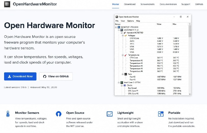Image resolution: width=207 pixels, height=133 pixels.
Task: Collapse the Temperatures group
Action: [x=123, y=55]
